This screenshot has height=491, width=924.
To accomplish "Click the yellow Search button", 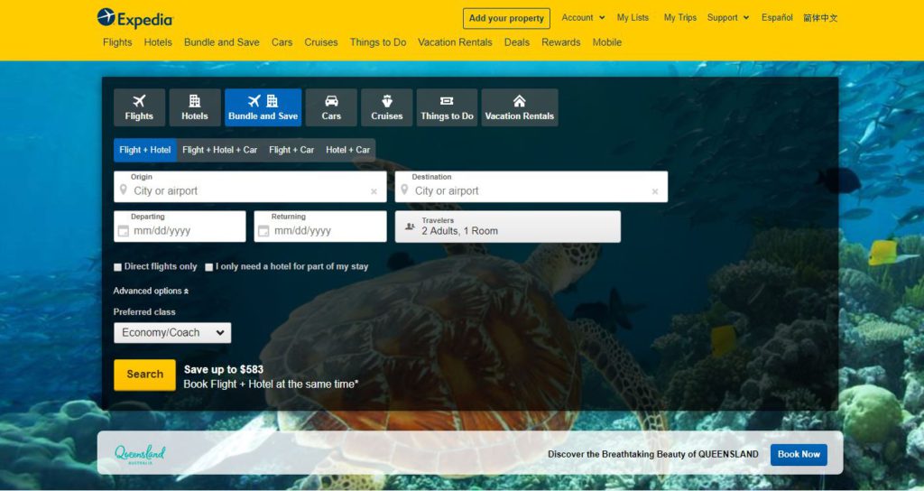I will point(144,375).
